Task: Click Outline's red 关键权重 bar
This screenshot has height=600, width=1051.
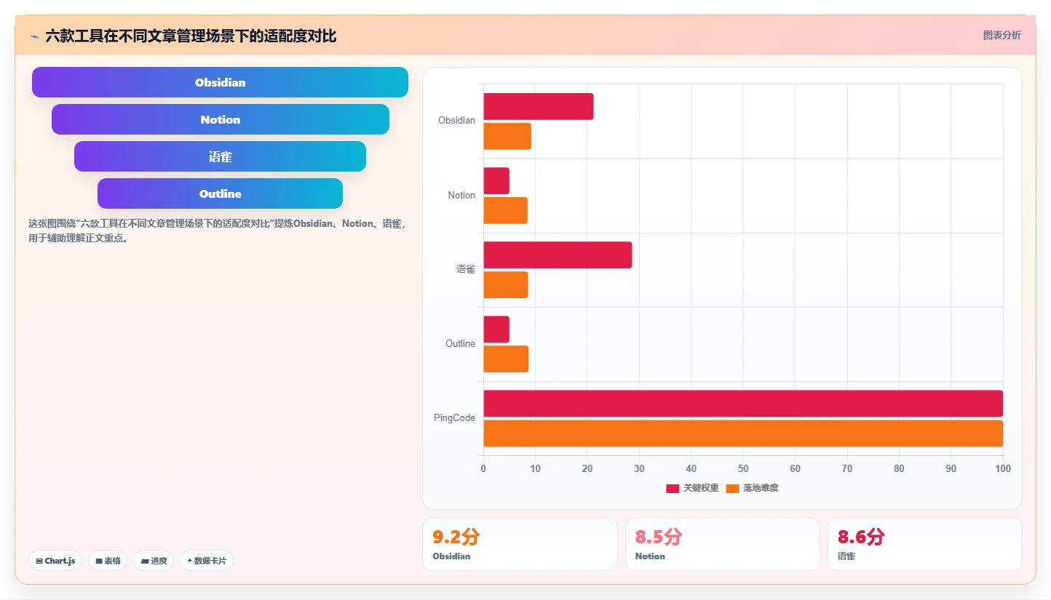Action: tap(496, 329)
